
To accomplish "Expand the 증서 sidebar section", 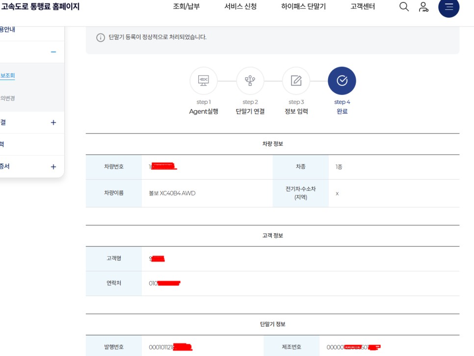I will click(x=53, y=166).
